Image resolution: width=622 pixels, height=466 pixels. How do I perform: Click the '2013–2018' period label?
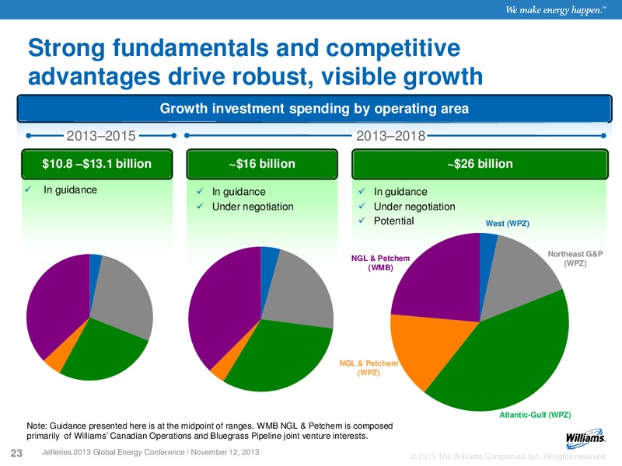[391, 136]
